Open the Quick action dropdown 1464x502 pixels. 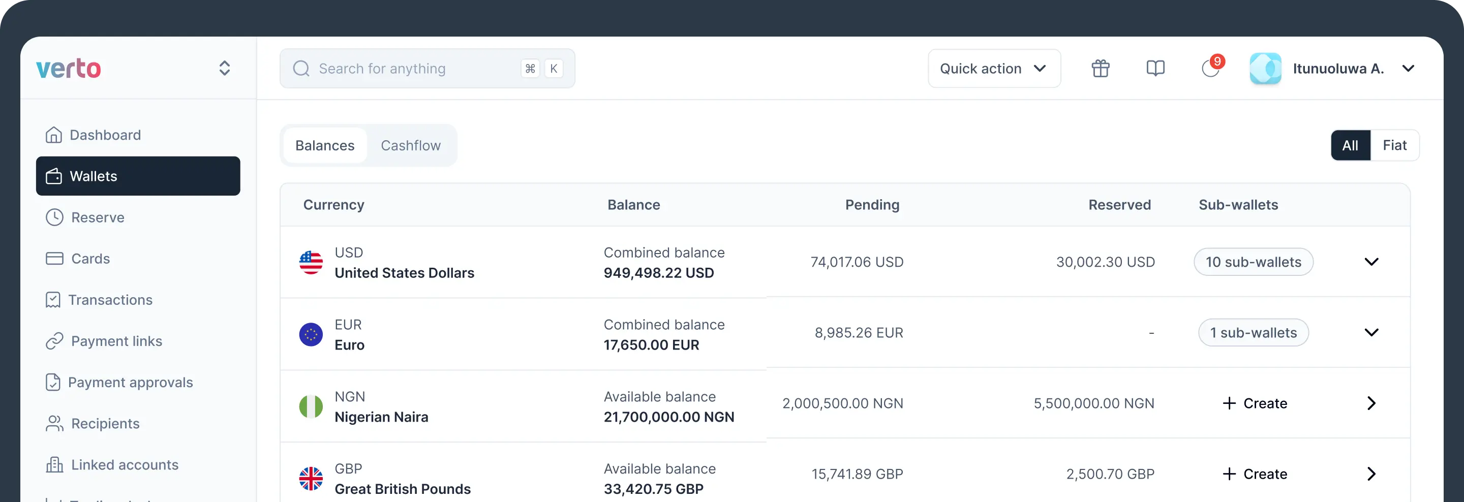pos(994,68)
